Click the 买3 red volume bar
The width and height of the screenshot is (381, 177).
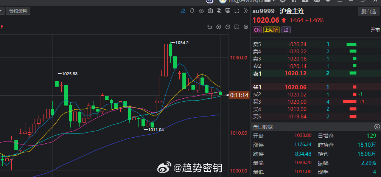pyautogui.click(x=350, y=101)
